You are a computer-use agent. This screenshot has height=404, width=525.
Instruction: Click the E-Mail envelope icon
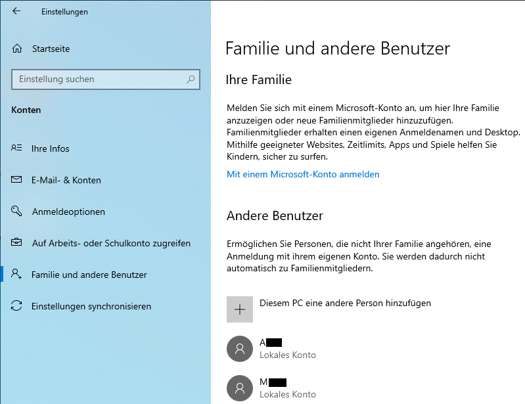point(16,180)
